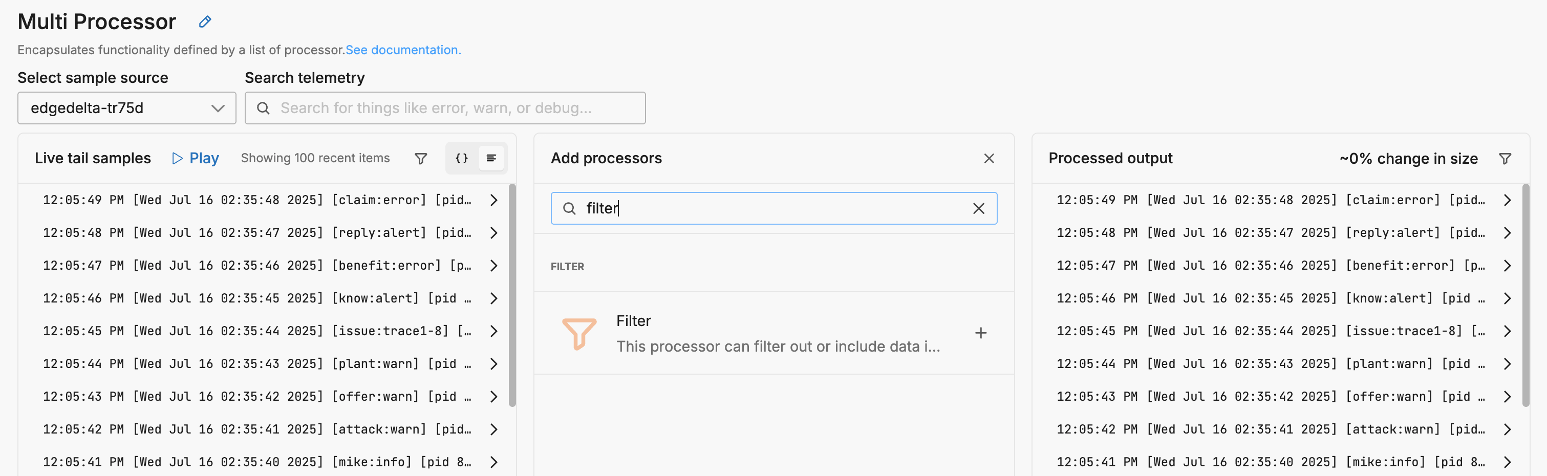Click the magnifier in Search telemetry

(263, 108)
